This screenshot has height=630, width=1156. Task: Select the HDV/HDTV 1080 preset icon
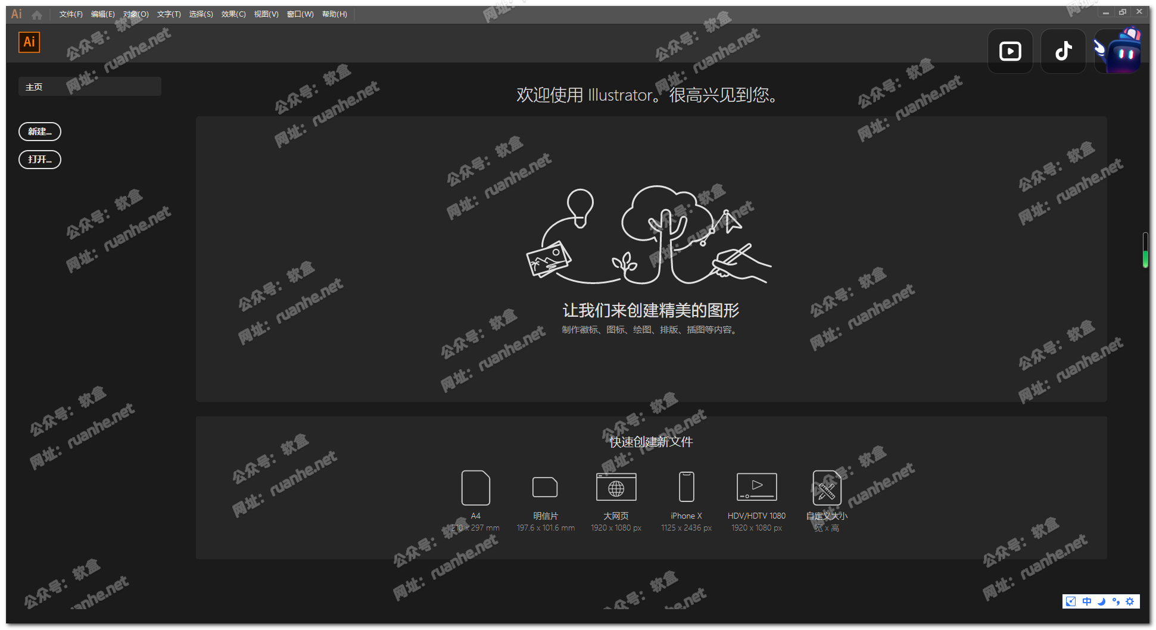click(x=756, y=488)
